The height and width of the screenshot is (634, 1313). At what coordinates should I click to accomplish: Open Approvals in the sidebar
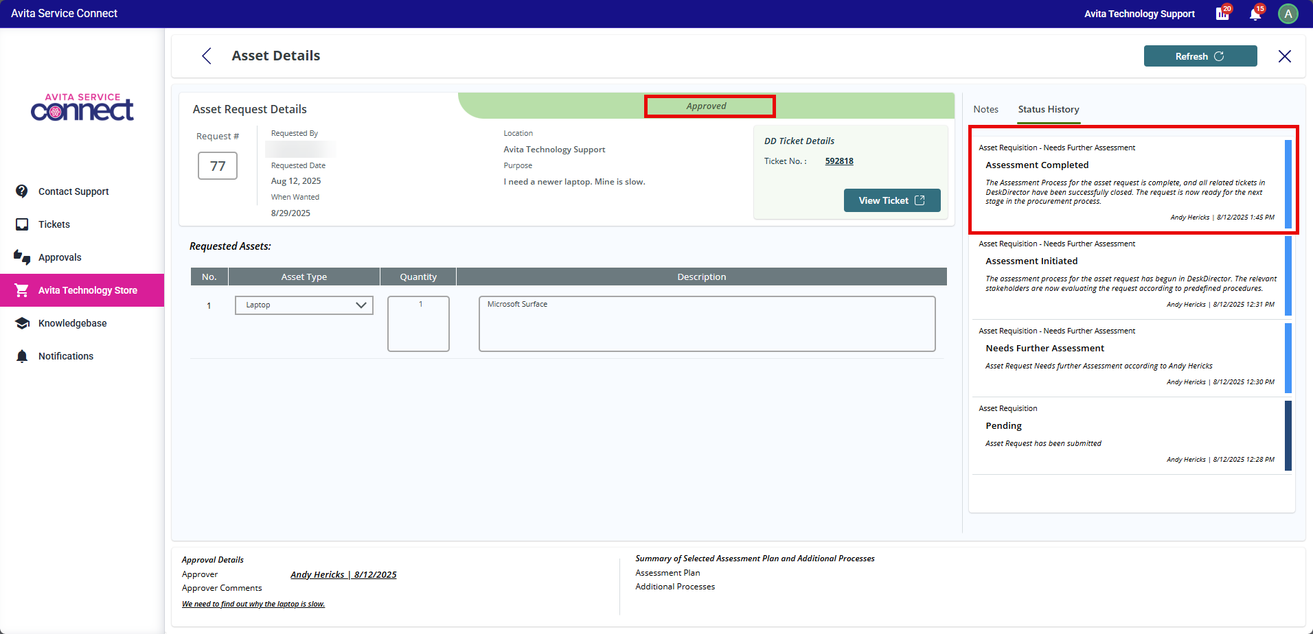[82, 257]
